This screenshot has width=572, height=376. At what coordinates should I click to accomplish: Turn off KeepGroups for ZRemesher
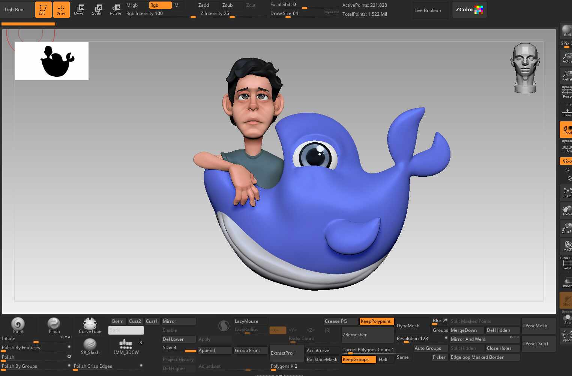pyautogui.click(x=358, y=360)
